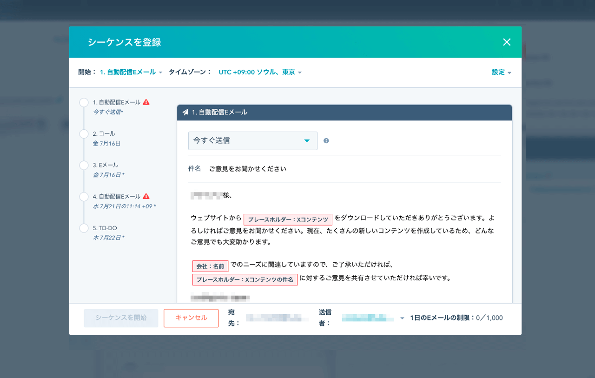Open the 今すぐ送信 timing combo box

[x=253, y=141]
